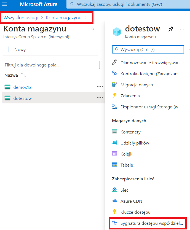The width and height of the screenshot is (190, 230).
Task: Open more commands ellipsis next to Nowy
Action: click(34, 49)
